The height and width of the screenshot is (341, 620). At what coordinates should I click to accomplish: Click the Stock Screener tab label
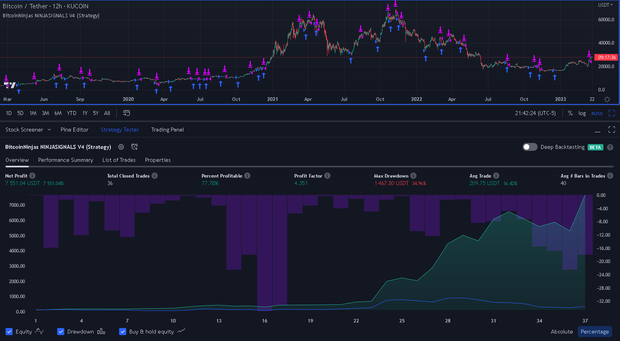(24, 130)
